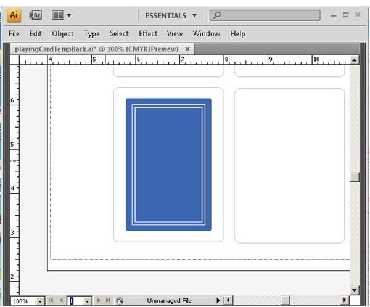Screen dimensions: 370x307
Task: Click the Unmanaged File status text
Action: point(169,301)
